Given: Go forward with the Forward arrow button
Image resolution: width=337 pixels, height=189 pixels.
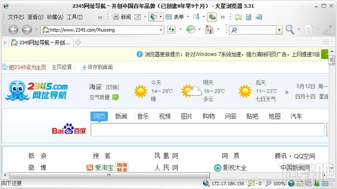Looking at the screenshot, I should click(27, 29).
